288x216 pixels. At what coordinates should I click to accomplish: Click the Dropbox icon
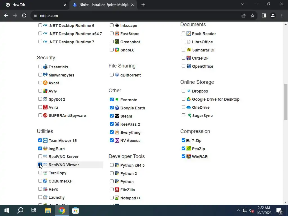(189, 91)
